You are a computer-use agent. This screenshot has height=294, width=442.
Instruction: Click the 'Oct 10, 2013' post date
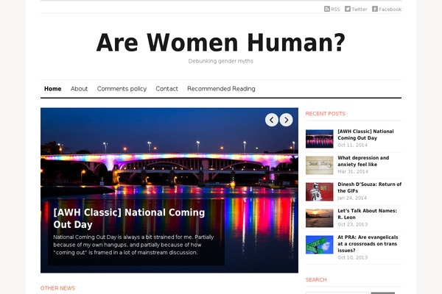tap(353, 258)
